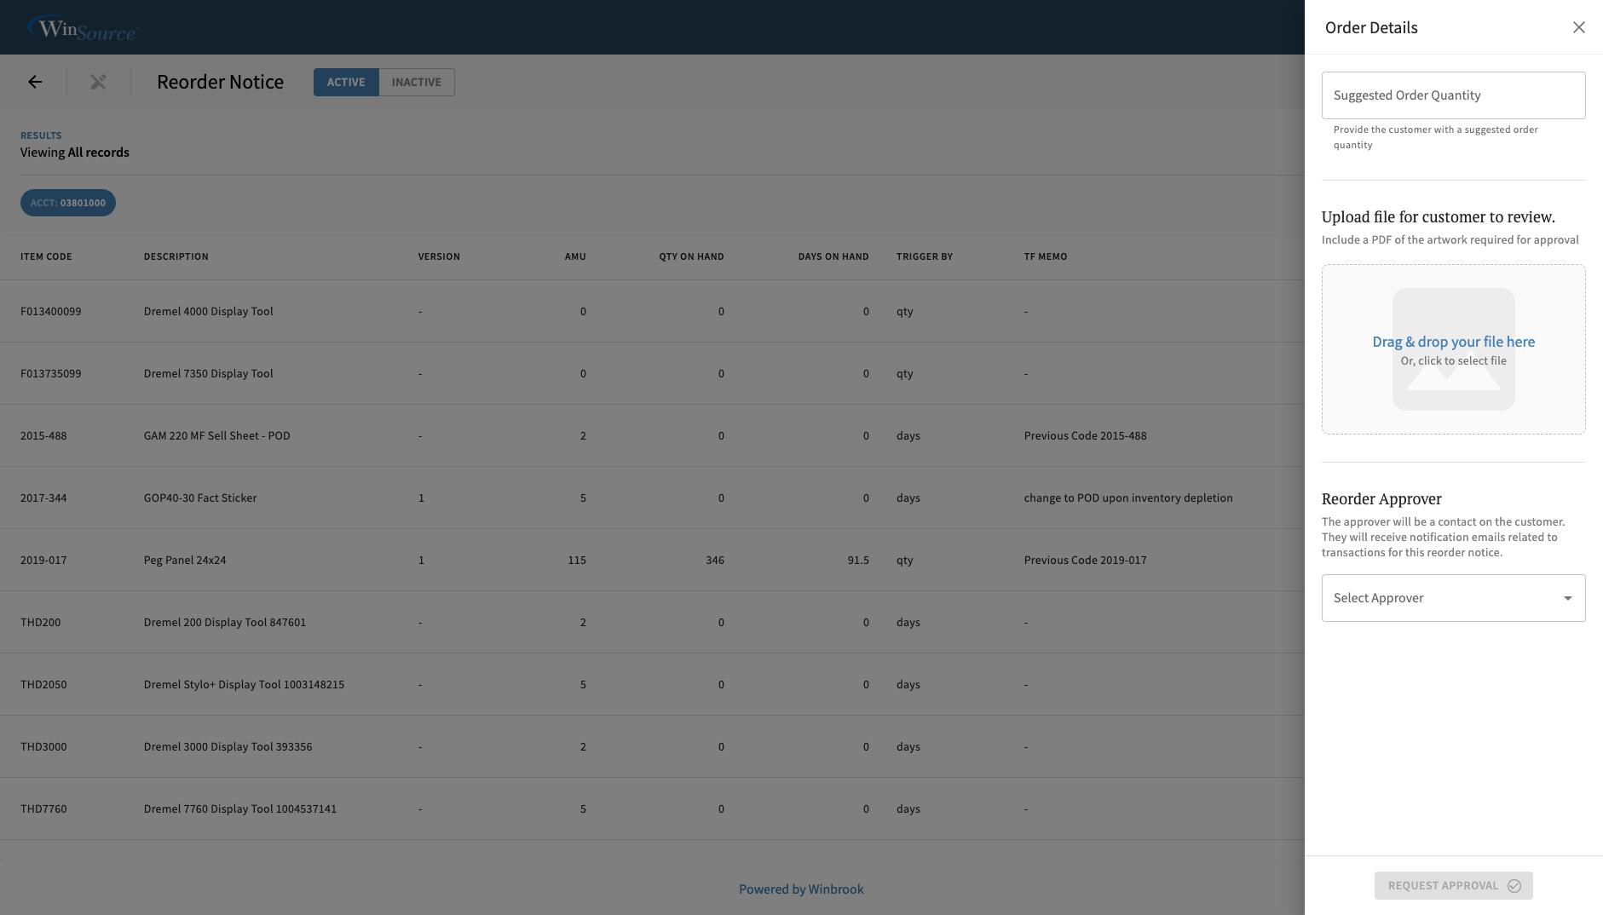Click the WinSource logo
Image resolution: width=1603 pixels, height=915 pixels.
(83, 27)
